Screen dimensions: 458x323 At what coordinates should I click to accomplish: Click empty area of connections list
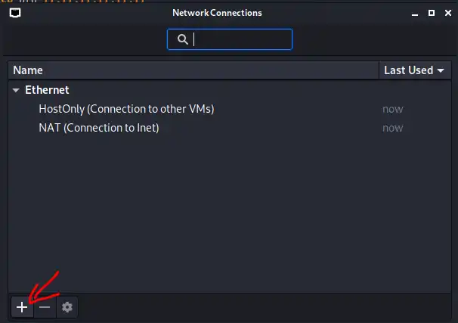227,219
